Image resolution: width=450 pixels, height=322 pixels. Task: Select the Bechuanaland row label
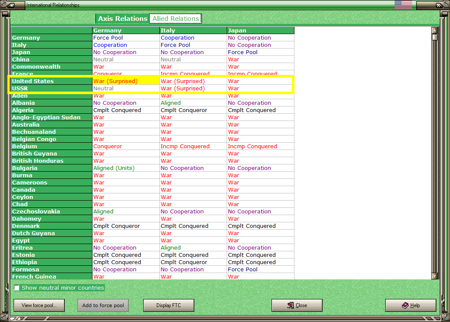52,132
